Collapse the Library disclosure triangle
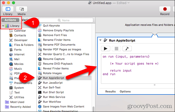 pos(3,26)
